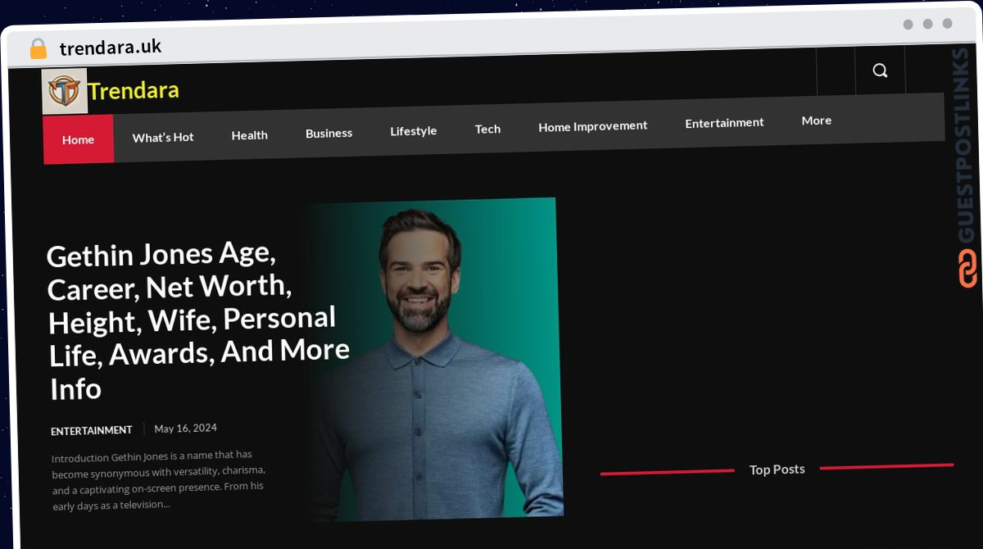Click the May 16, 2024 post date

click(185, 429)
